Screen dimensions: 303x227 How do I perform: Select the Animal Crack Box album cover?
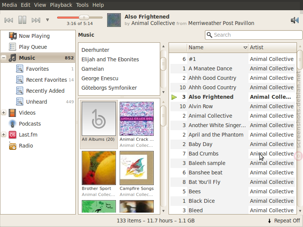click(137, 119)
